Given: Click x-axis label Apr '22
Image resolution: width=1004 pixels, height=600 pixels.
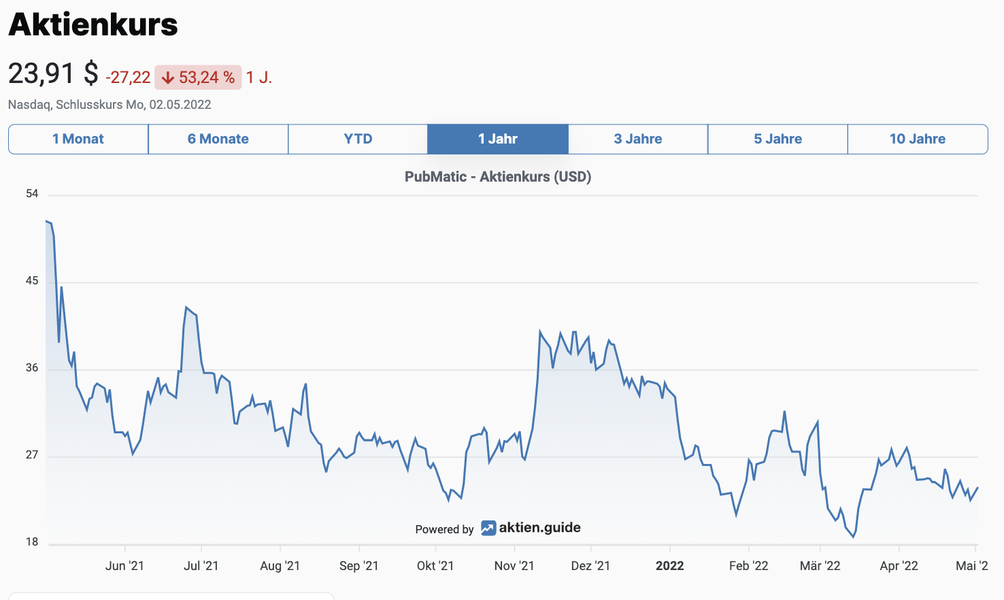Looking at the screenshot, I should [x=899, y=566].
